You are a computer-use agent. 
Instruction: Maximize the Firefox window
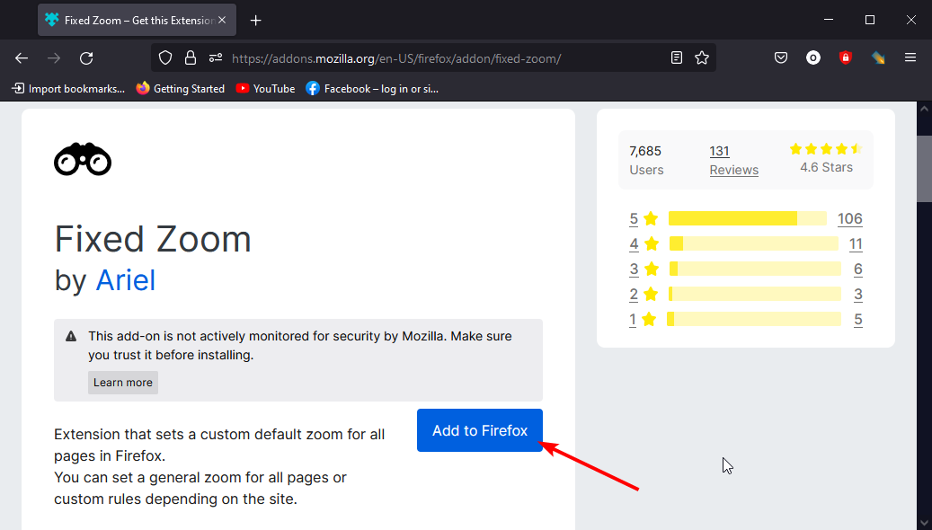point(870,20)
